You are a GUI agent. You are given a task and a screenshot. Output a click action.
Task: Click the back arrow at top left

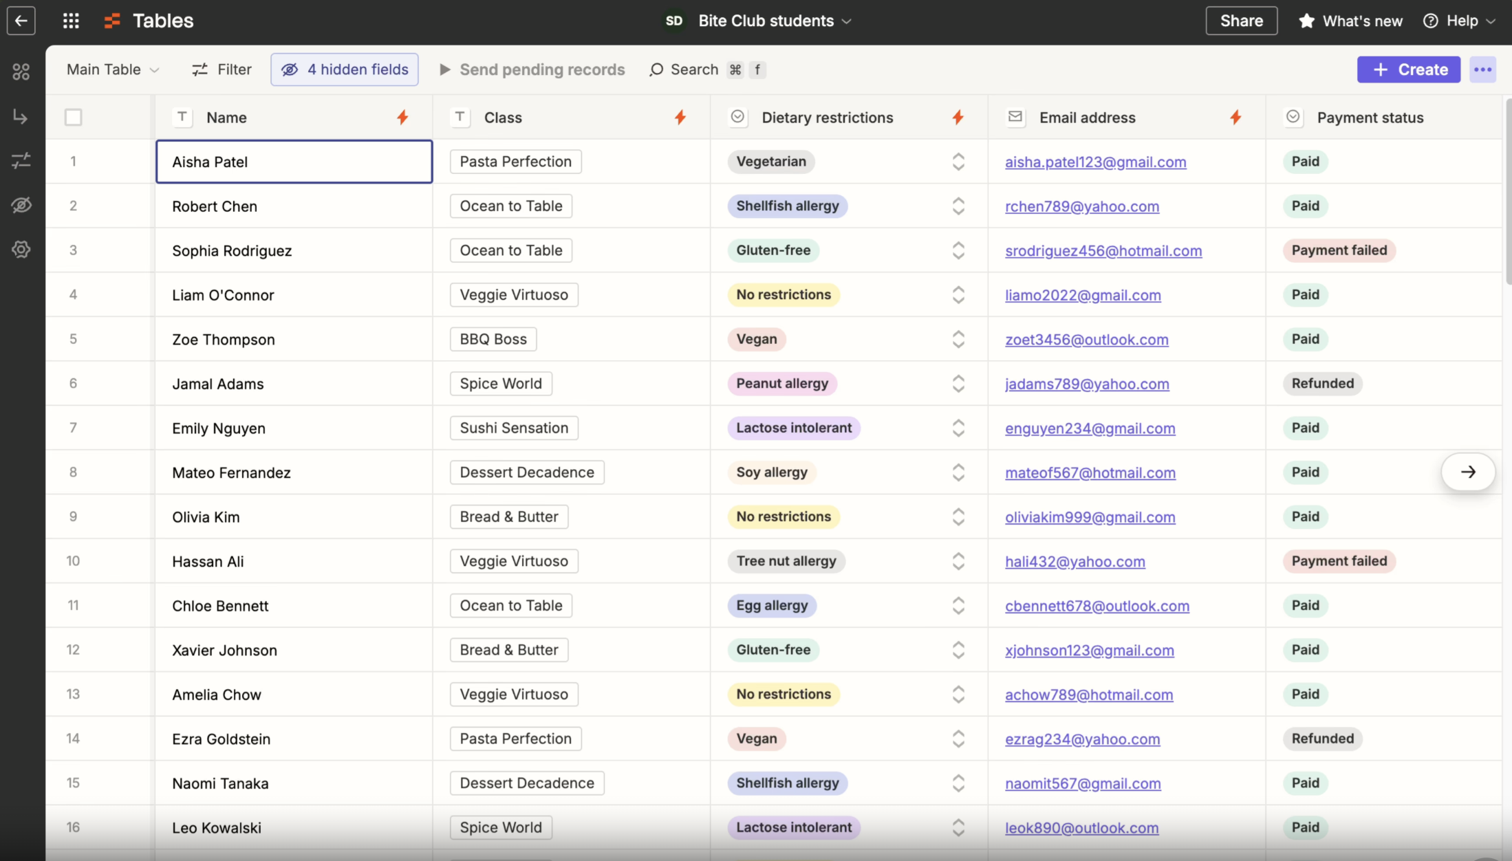21,21
